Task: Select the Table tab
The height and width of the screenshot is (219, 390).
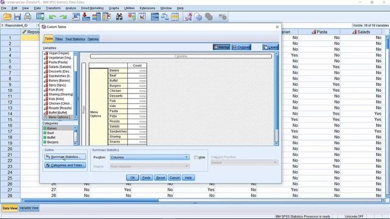Action: click(x=49, y=38)
